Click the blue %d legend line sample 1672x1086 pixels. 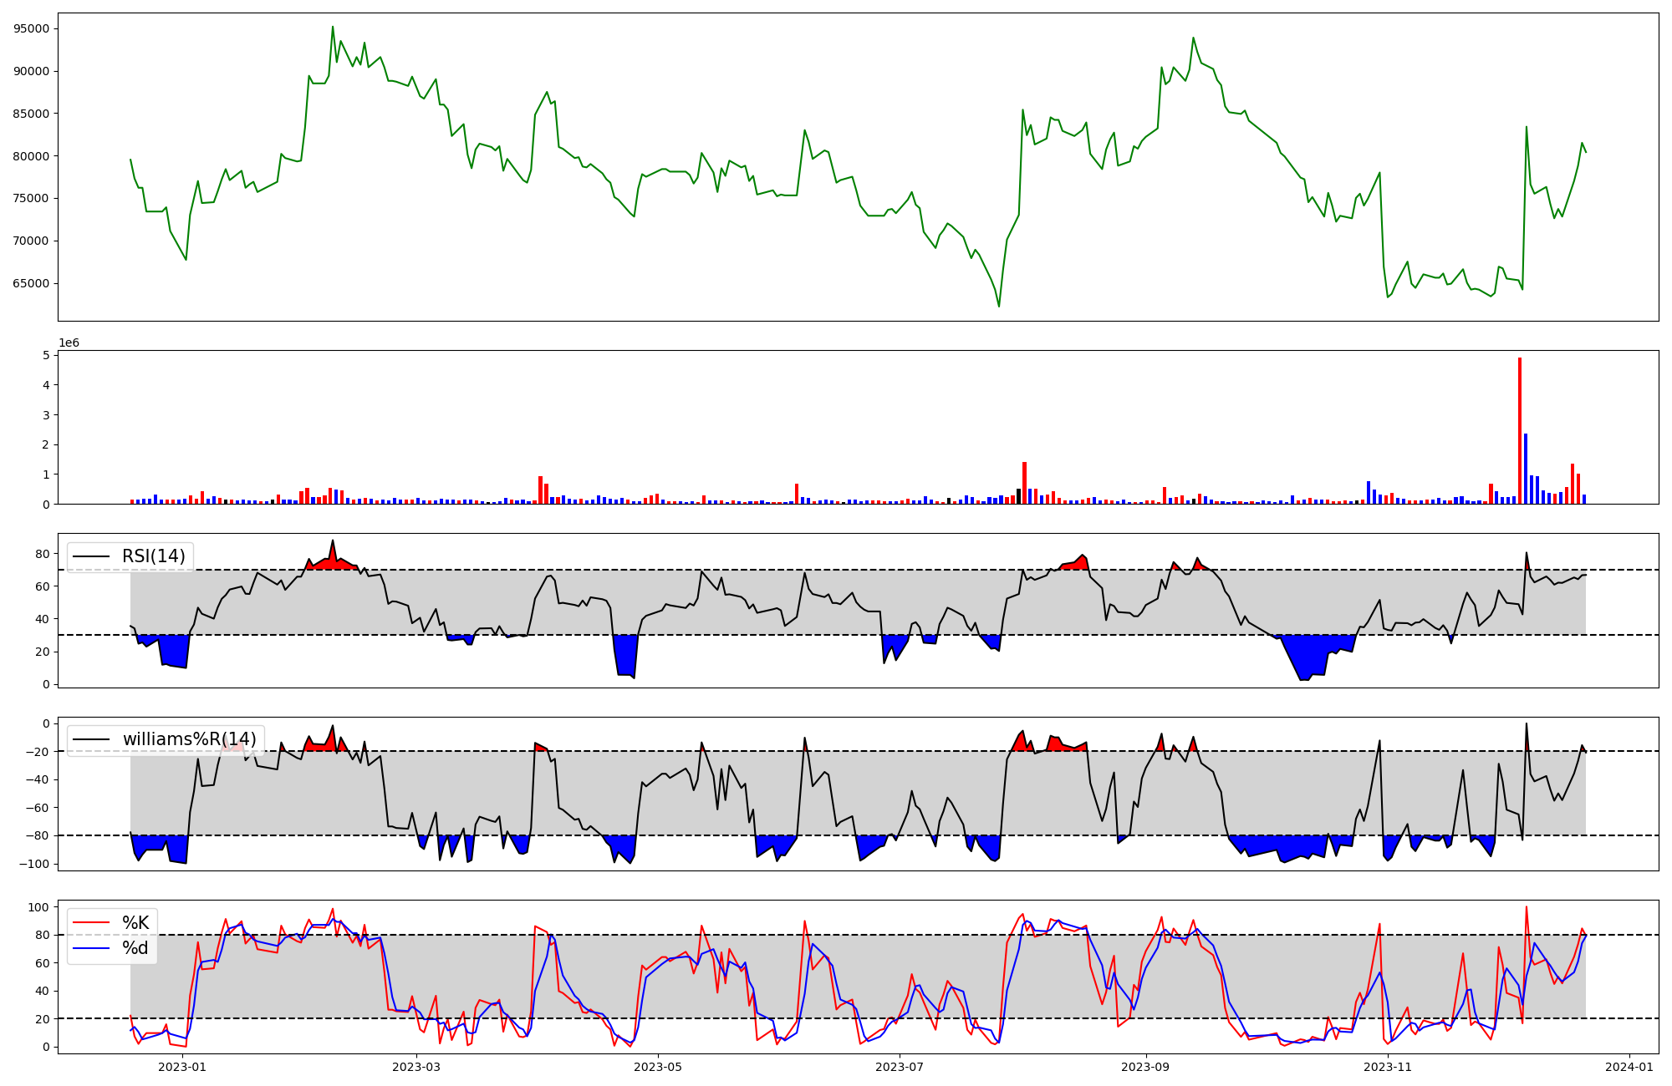click(x=91, y=948)
